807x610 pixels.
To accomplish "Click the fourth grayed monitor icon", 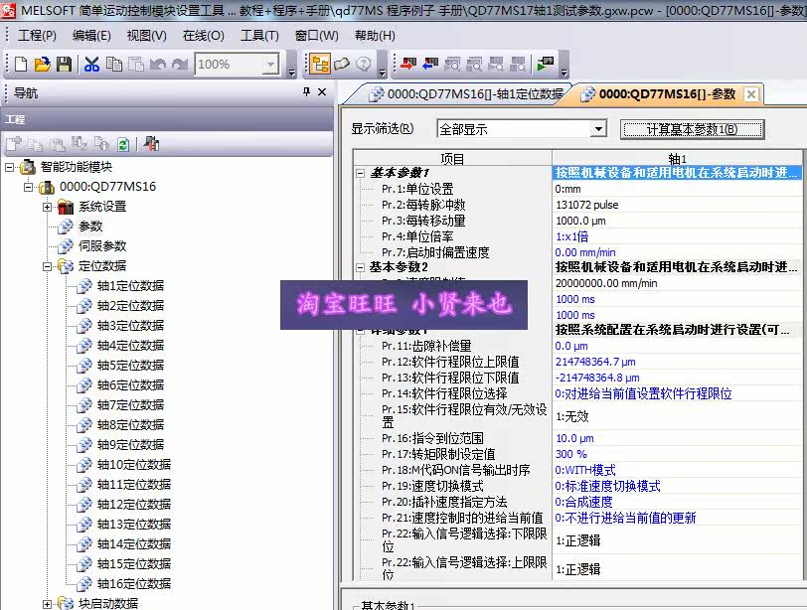I will 518,65.
